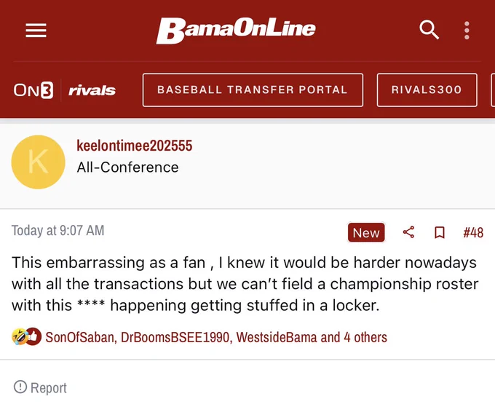The width and height of the screenshot is (495, 407).
Task: Open keelontimee202555's profile
Action: (x=134, y=146)
